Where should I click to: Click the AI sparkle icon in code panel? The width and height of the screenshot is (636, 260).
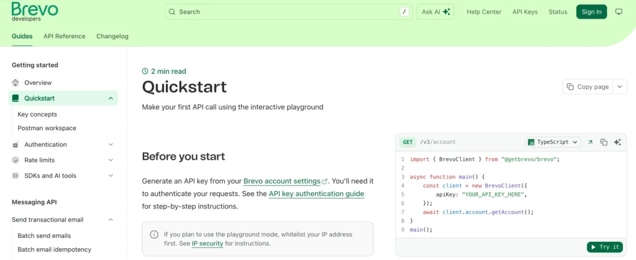tap(617, 142)
